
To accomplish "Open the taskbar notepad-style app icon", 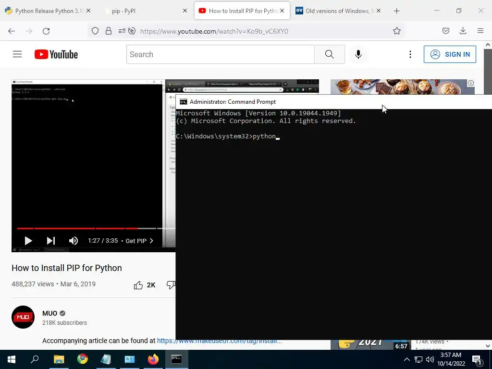I will tap(106, 359).
